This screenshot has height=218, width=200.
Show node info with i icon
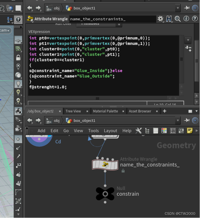coord(186,19)
